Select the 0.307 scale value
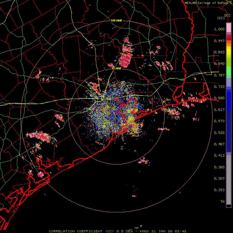The height and width of the screenshot is (233, 233). click(x=219, y=179)
